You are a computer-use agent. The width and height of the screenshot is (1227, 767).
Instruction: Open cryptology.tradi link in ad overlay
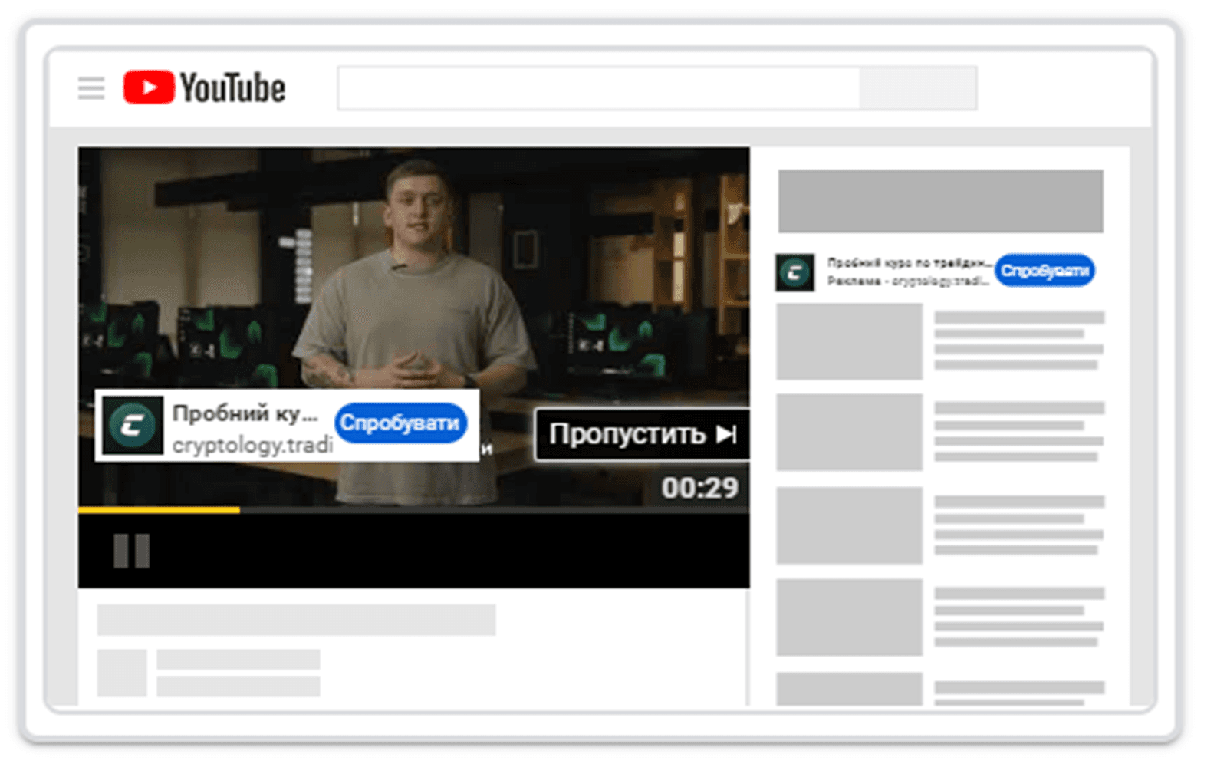pos(252,445)
